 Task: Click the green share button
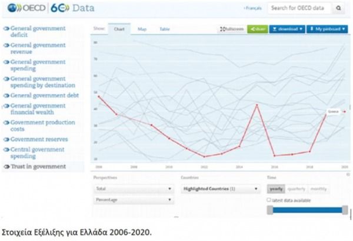(257, 29)
